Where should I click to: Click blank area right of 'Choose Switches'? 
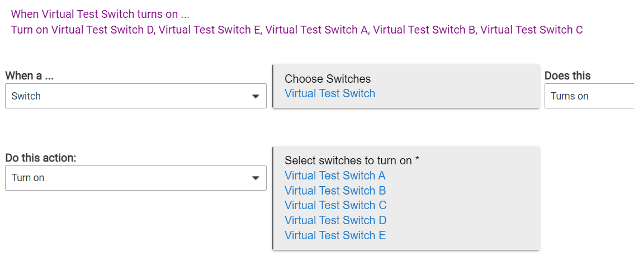[x=458, y=79]
